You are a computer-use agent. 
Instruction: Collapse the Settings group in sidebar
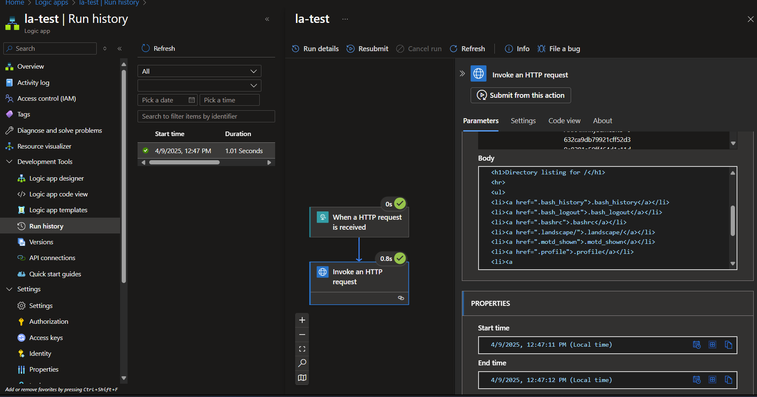point(9,289)
